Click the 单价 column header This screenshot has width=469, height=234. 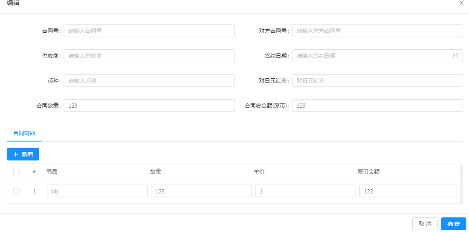pyautogui.click(x=259, y=171)
